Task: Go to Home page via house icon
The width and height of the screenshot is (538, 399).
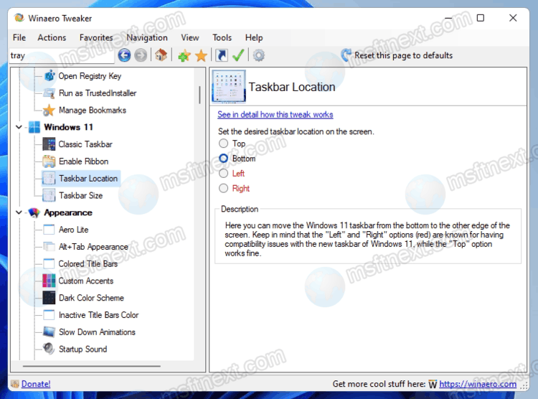Action: point(161,55)
